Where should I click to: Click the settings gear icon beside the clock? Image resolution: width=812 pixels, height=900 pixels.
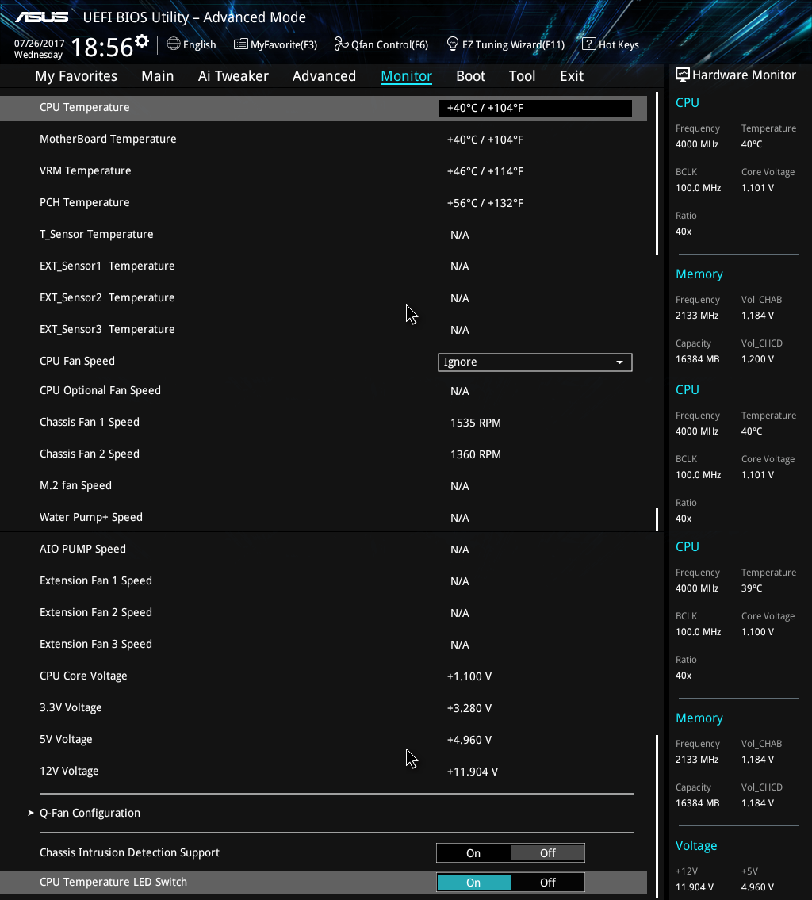(x=142, y=40)
